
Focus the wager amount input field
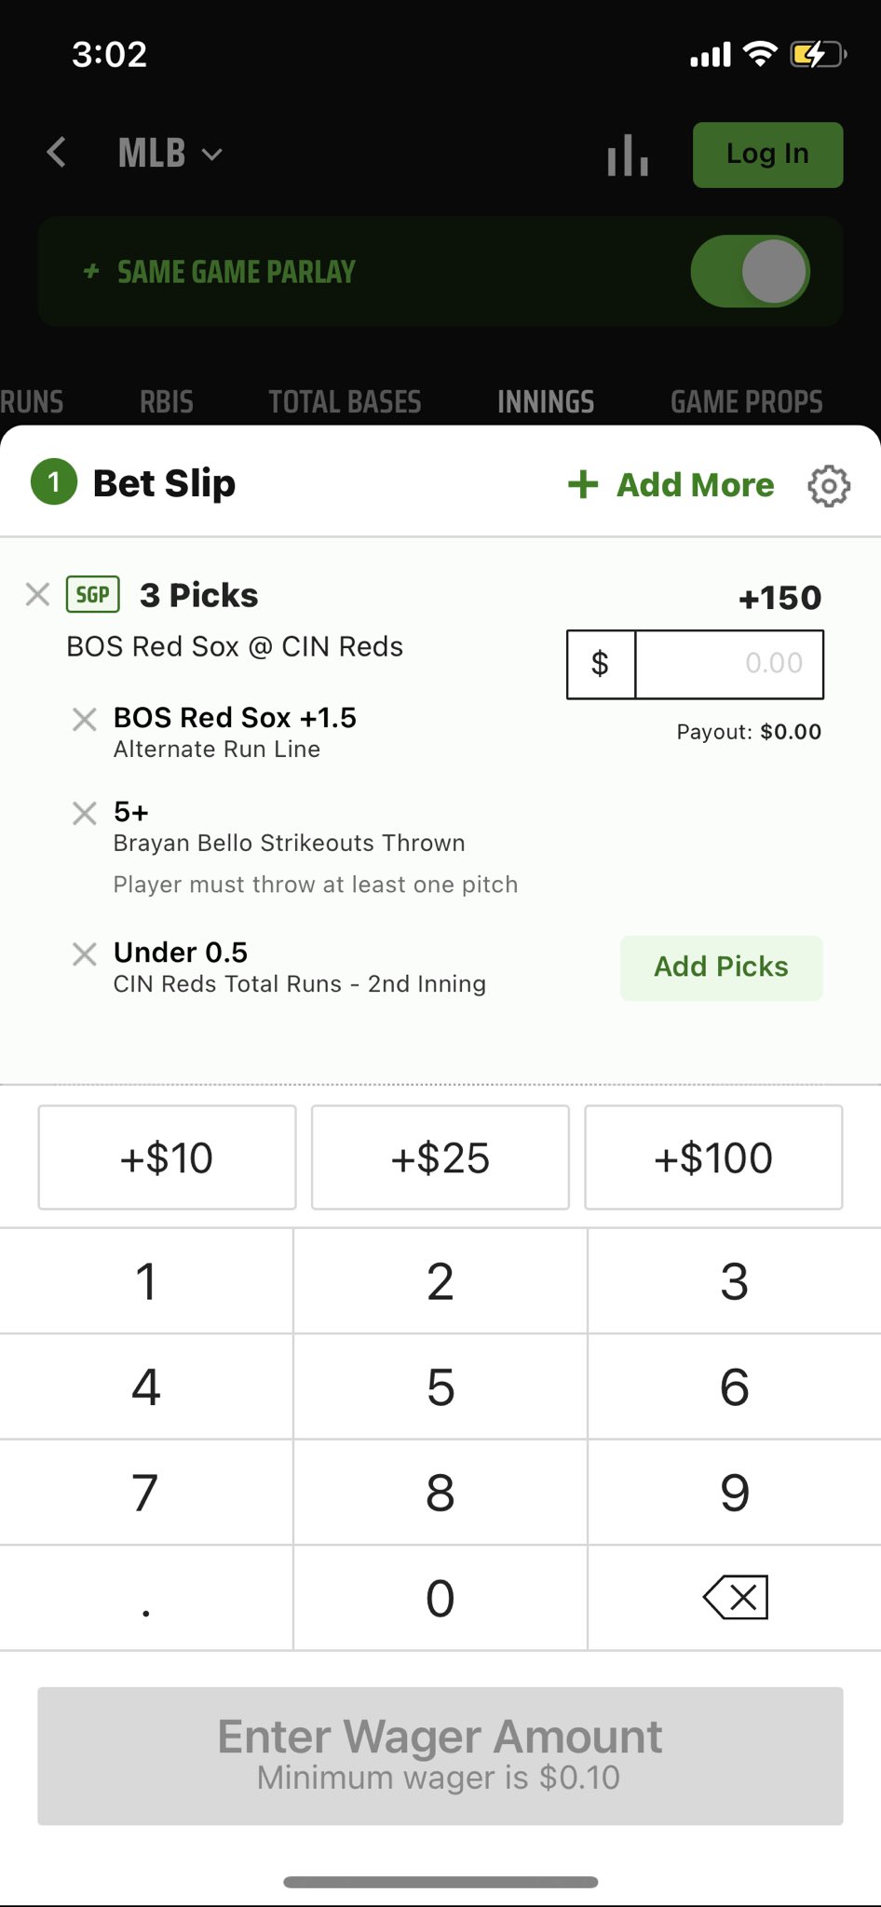tap(728, 664)
